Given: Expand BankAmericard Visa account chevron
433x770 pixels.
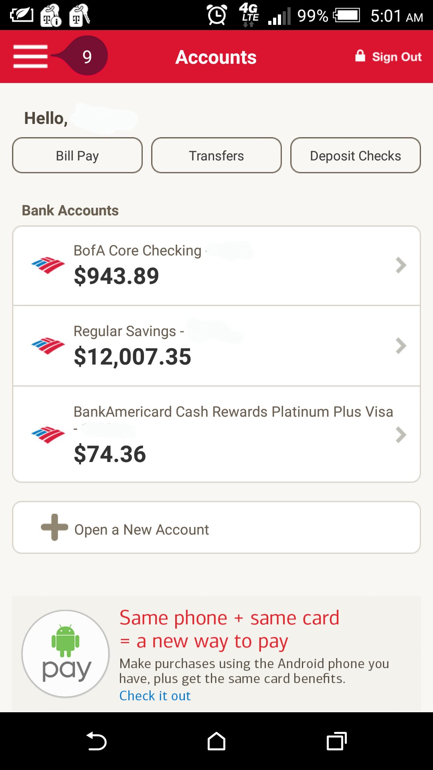Looking at the screenshot, I should [x=401, y=435].
